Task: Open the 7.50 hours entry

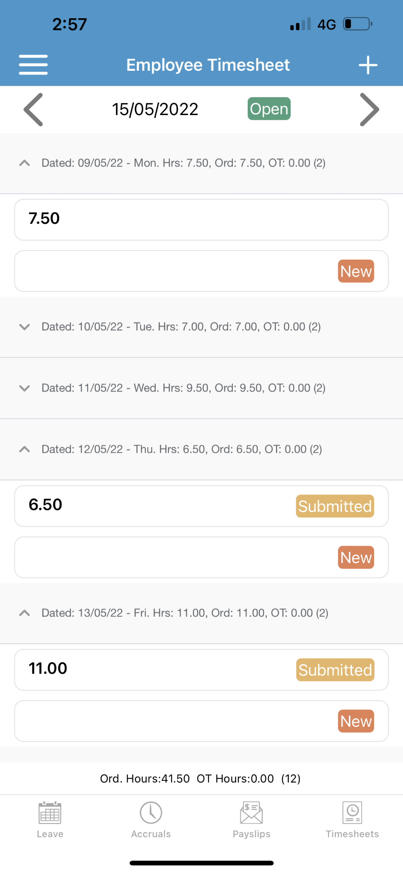Action: click(x=170, y=220)
